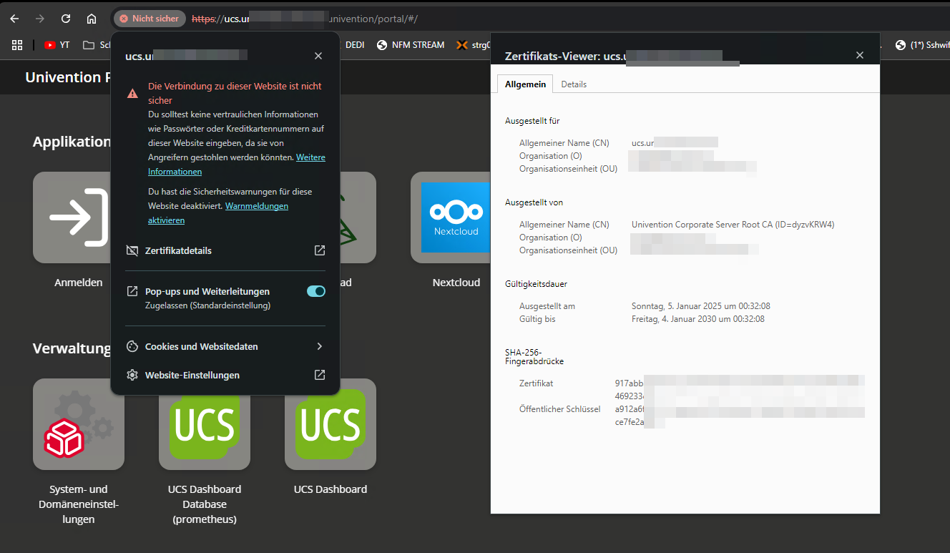This screenshot has height=553, width=950.
Task: Click the Anmelden login tile icon
Action: click(79, 217)
